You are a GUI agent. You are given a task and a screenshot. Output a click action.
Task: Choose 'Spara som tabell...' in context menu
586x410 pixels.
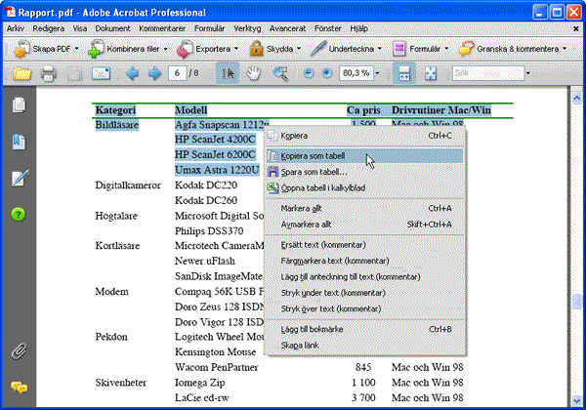[314, 171]
